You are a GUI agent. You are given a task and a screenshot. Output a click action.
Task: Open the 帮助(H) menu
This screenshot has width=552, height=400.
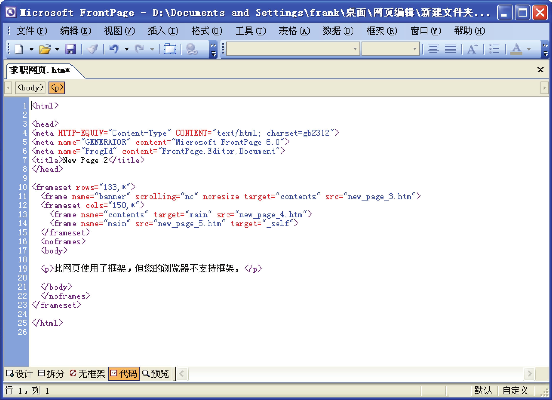point(470,31)
